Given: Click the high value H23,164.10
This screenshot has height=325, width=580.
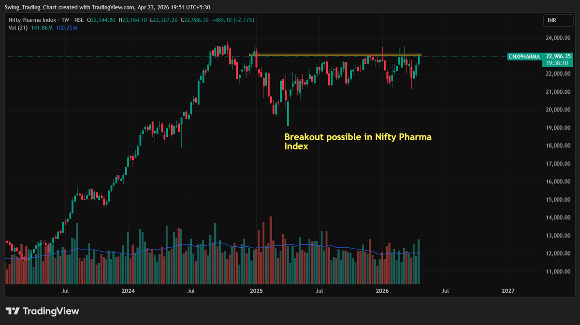Looking at the screenshot, I should point(133,20).
